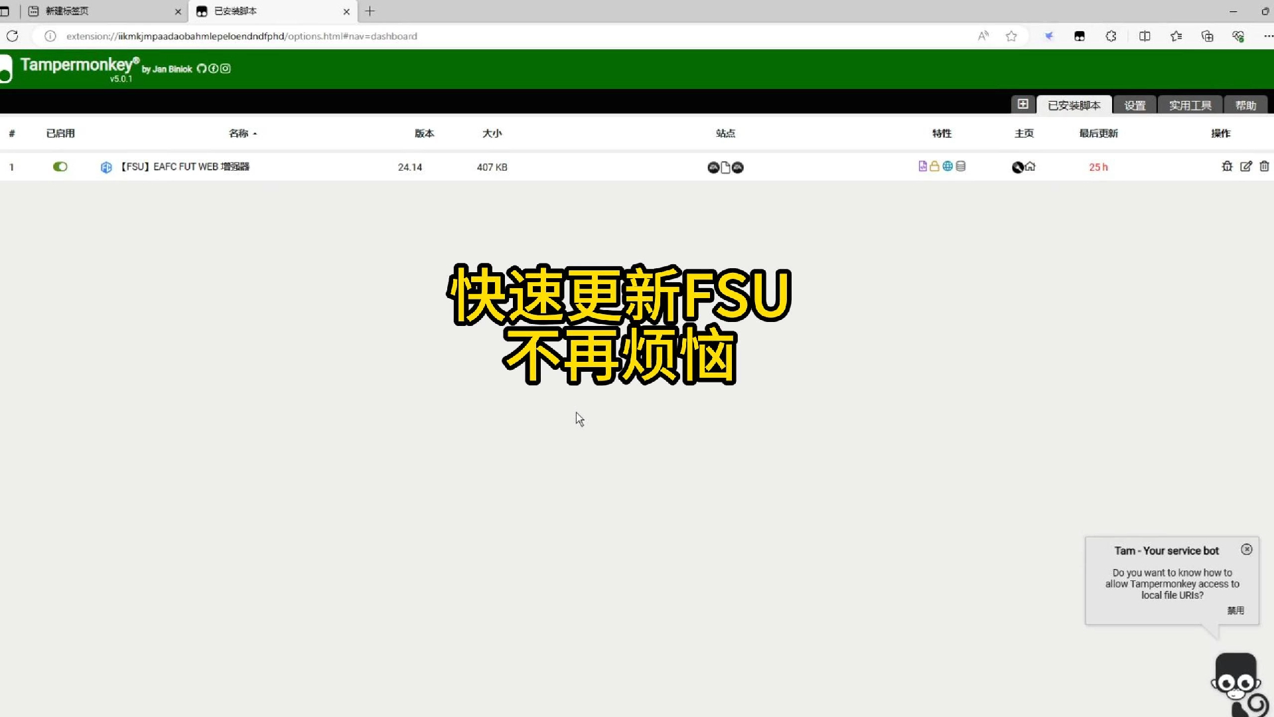
Task: Click the blue globe feature icon
Action: pyautogui.click(x=948, y=166)
